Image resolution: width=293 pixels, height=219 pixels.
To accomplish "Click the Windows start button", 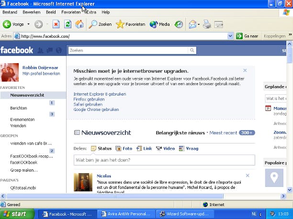I will tap(17, 214).
